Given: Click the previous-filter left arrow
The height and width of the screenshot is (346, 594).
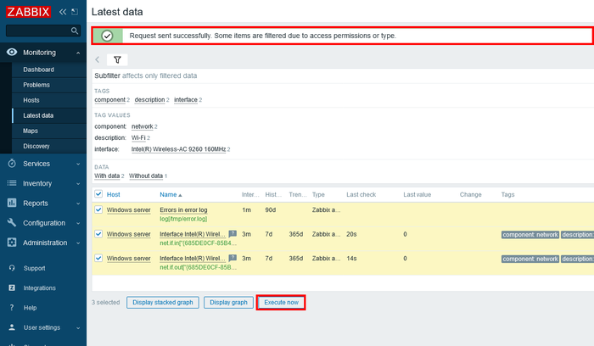Looking at the screenshot, I should [x=98, y=60].
